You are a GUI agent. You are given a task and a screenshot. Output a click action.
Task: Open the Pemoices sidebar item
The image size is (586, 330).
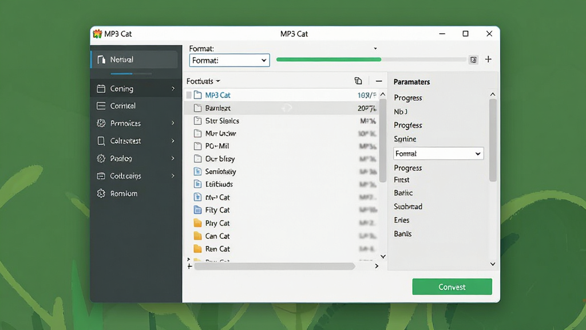(136, 123)
